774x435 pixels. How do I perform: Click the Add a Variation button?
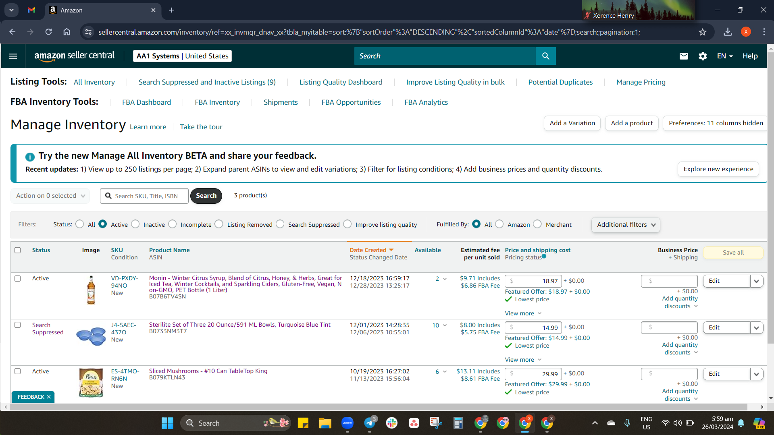pos(572,123)
